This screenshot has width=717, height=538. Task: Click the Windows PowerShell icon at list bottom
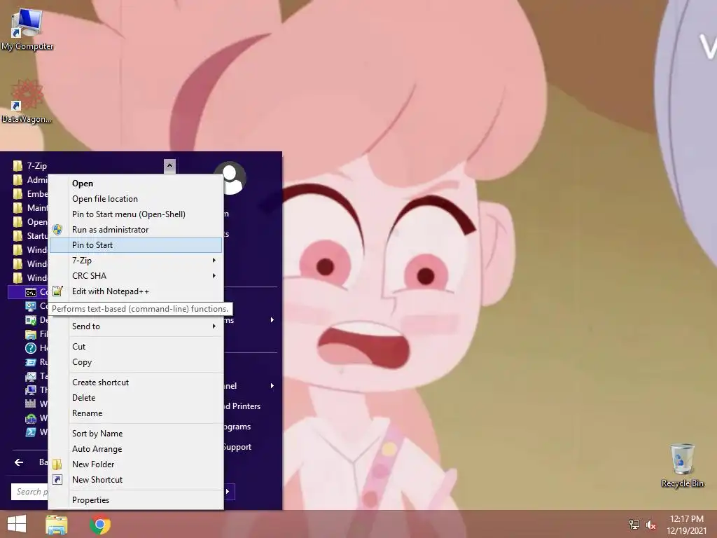pyautogui.click(x=31, y=432)
